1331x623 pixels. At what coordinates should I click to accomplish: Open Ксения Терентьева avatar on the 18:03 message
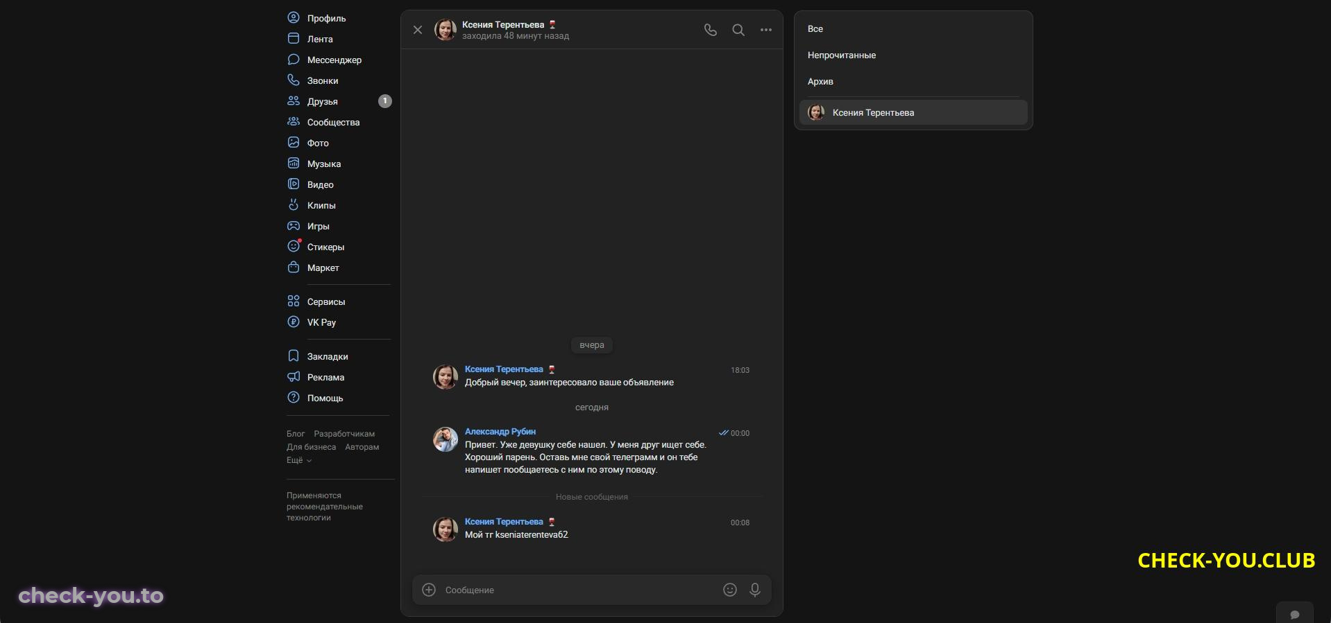tap(446, 377)
